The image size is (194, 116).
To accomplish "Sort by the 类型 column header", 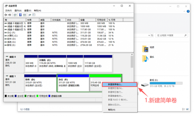I will [x=45, y=20].
